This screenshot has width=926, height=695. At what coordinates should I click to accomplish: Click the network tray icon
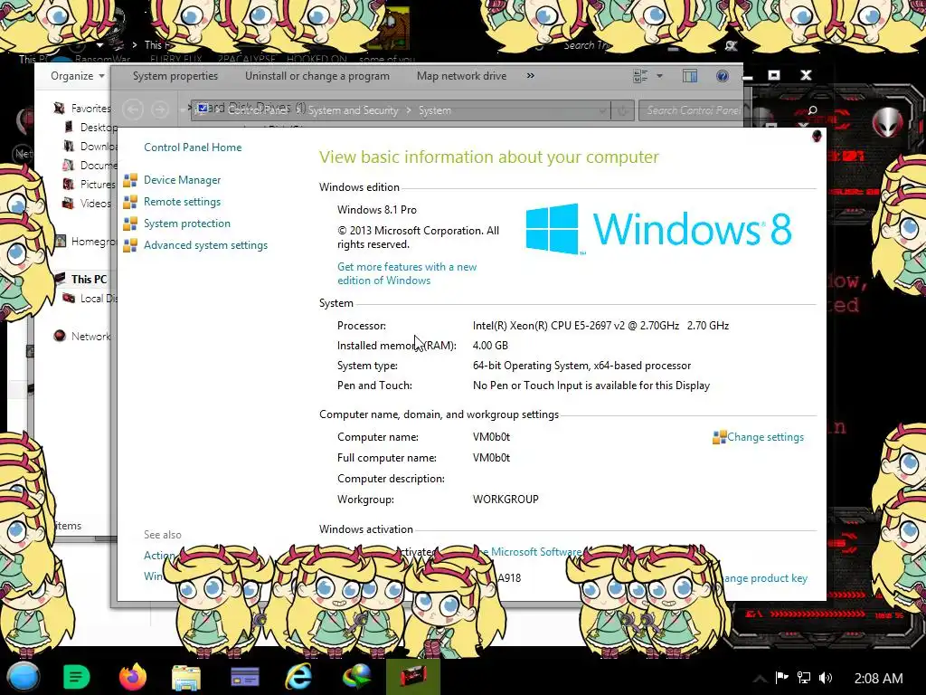(x=804, y=678)
